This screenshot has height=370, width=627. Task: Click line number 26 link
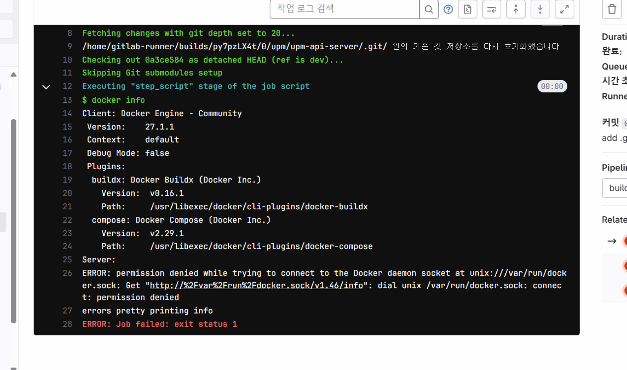pyautogui.click(x=67, y=273)
